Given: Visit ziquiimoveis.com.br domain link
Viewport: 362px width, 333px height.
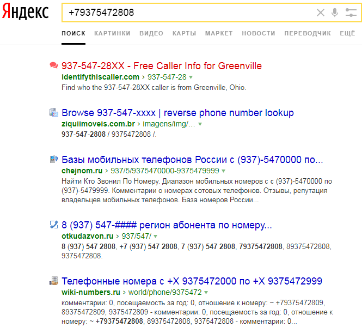Looking at the screenshot, I should pyautogui.click(x=98, y=124).
